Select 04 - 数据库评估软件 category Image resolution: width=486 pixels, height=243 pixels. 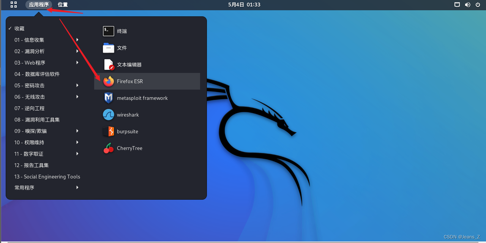tap(37, 74)
